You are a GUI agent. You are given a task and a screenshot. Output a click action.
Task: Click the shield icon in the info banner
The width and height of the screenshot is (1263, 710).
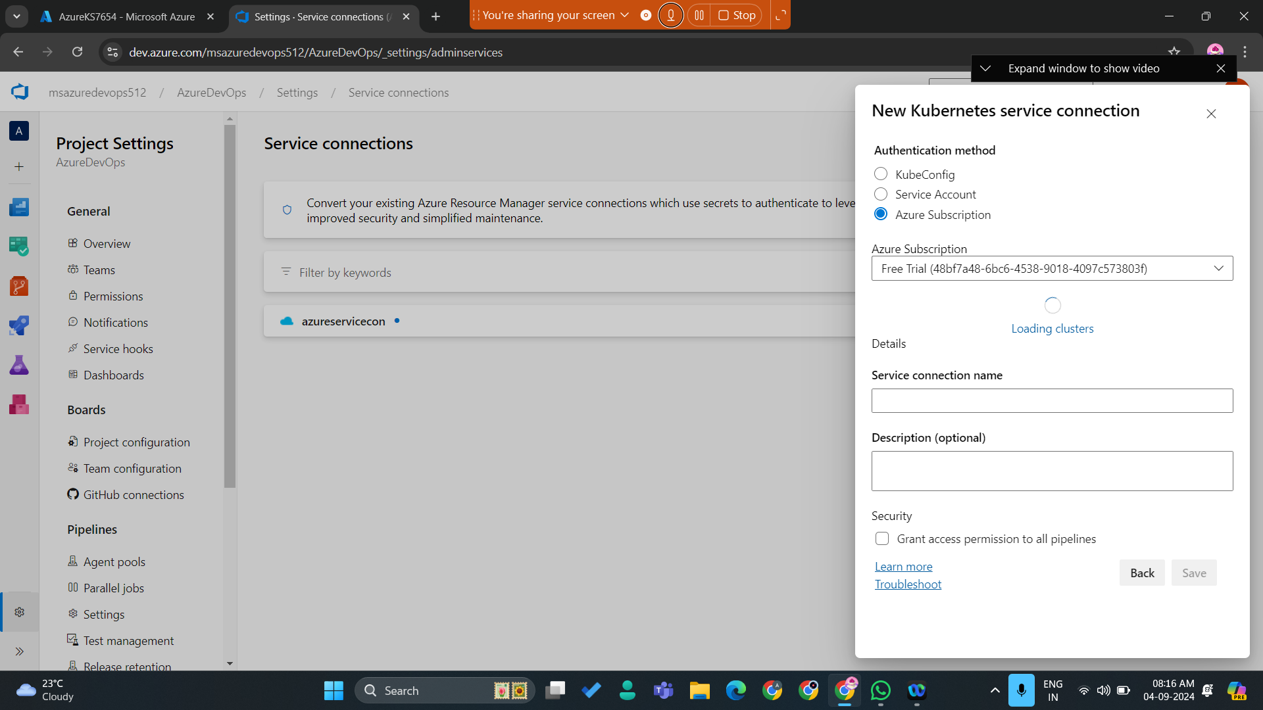[x=287, y=210]
